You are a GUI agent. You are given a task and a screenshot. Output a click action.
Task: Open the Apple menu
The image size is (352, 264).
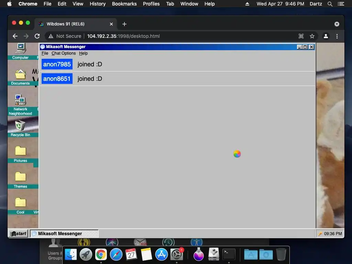coord(9,4)
